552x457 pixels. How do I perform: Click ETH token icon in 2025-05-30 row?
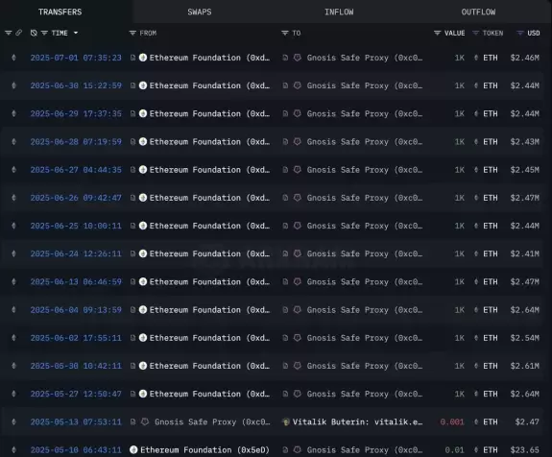coord(476,366)
